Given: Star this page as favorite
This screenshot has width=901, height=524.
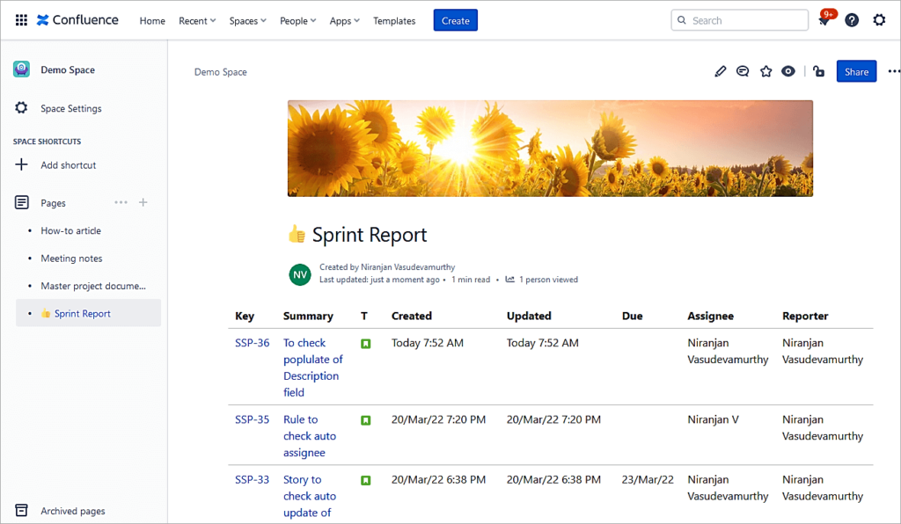Looking at the screenshot, I should [x=765, y=71].
